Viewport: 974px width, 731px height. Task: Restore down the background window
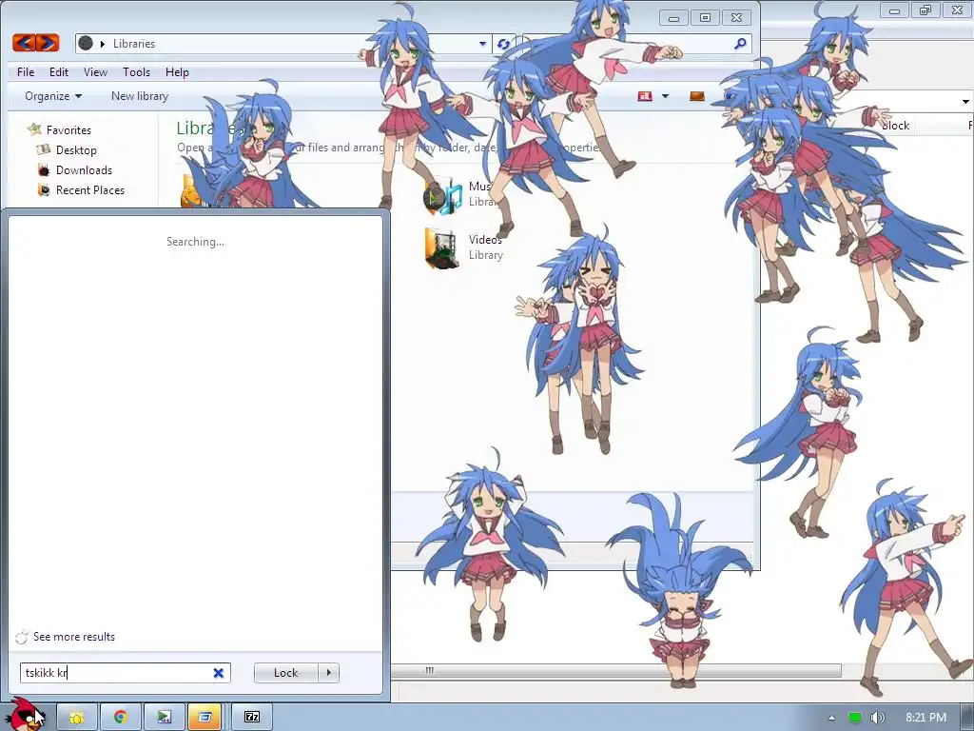point(925,10)
